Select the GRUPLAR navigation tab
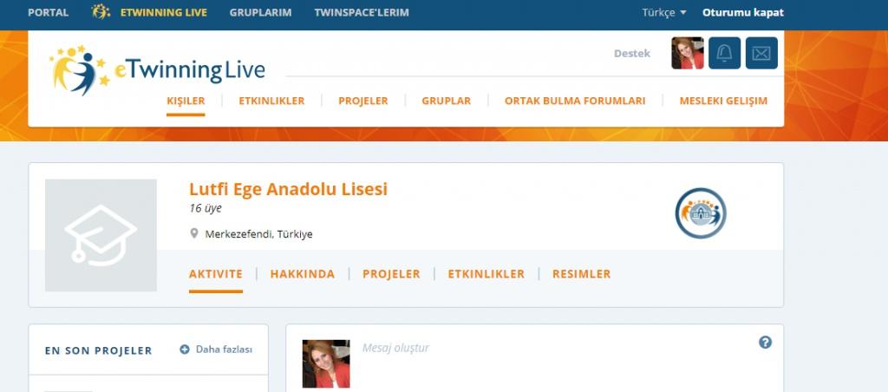 [x=447, y=101]
